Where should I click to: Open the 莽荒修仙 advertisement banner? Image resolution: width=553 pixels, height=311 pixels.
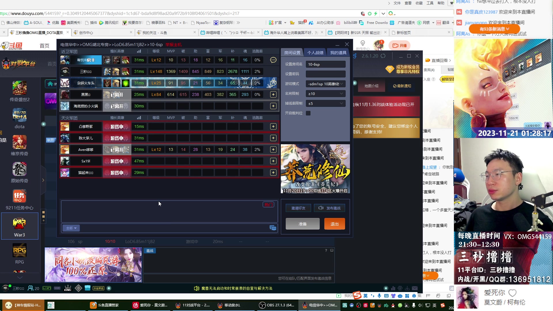315,169
